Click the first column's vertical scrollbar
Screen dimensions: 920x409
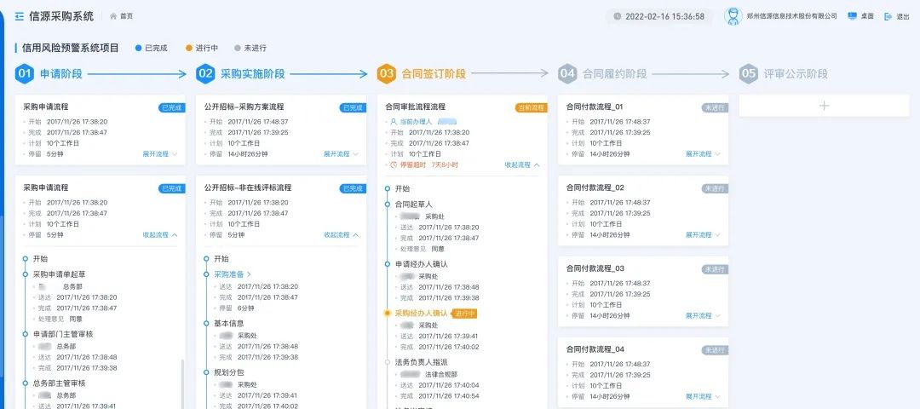tap(182, 383)
